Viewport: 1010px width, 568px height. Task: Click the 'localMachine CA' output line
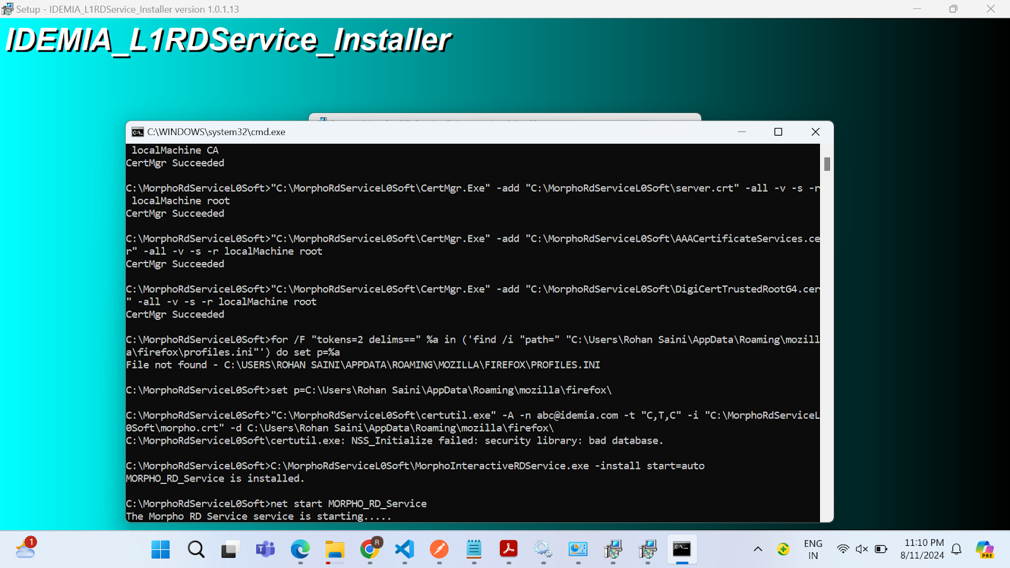click(175, 150)
